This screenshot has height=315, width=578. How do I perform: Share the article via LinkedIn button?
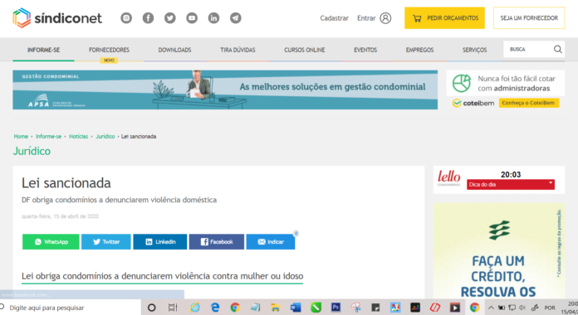click(x=160, y=242)
